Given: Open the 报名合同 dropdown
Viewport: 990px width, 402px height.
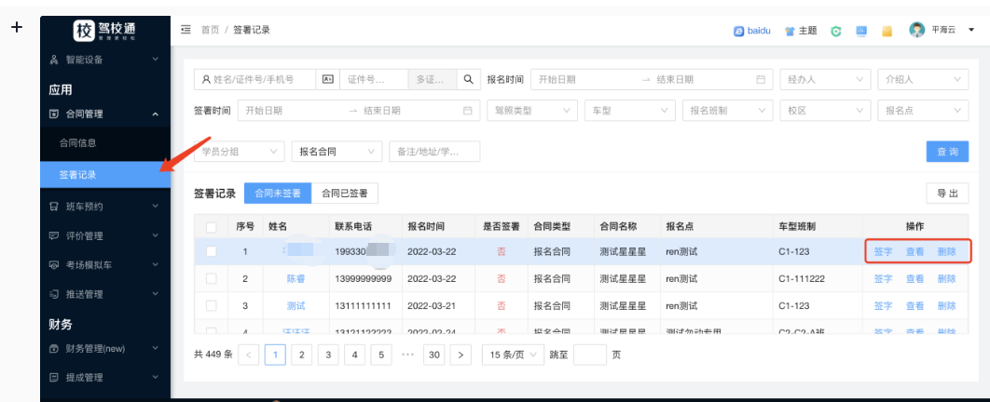Looking at the screenshot, I should pos(337,152).
